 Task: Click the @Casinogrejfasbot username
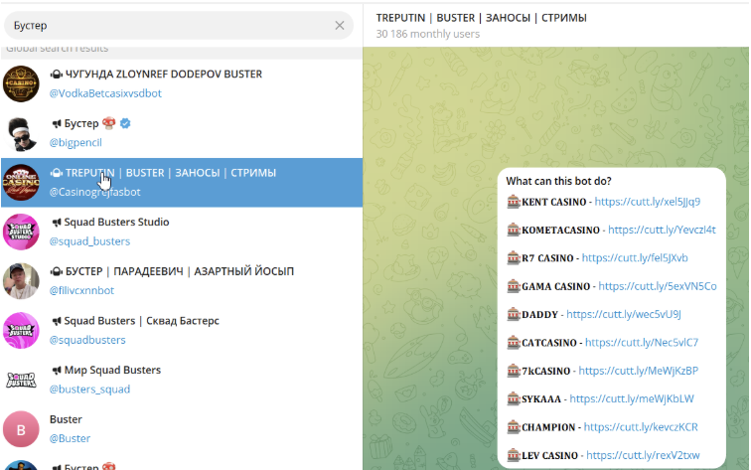pyautogui.click(x=94, y=192)
